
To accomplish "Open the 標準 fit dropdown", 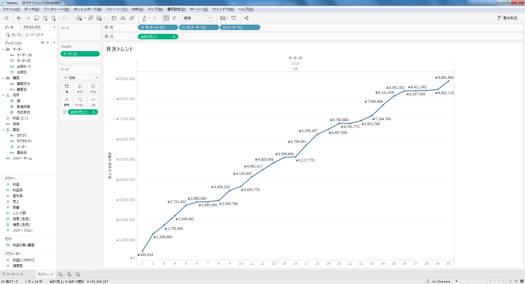I will pyautogui.click(x=197, y=18).
